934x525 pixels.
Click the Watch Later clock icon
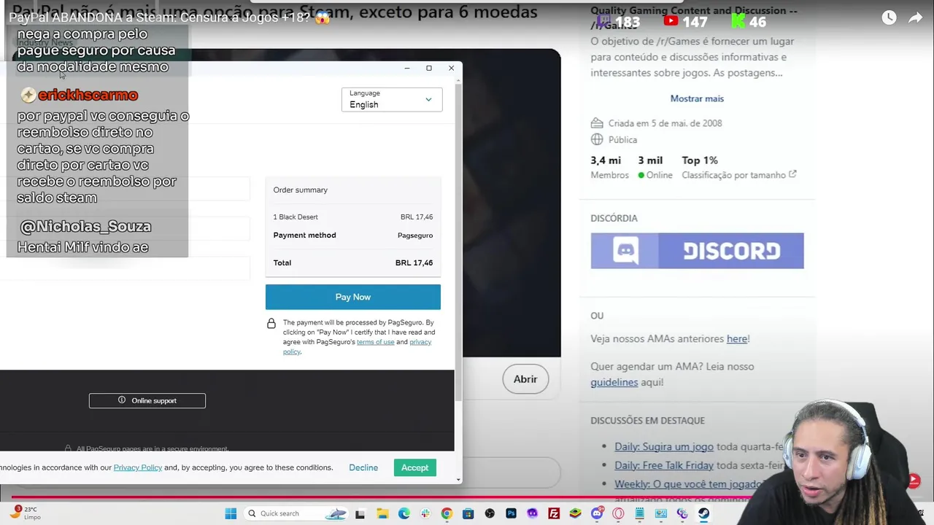[x=889, y=18]
